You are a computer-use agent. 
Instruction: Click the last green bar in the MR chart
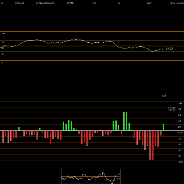coord(163,127)
